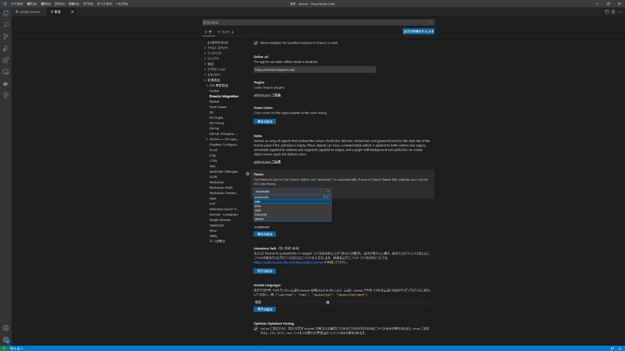Screen dimensions: 625x351
Task: Select the min theme option
Action: pos(292,201)
